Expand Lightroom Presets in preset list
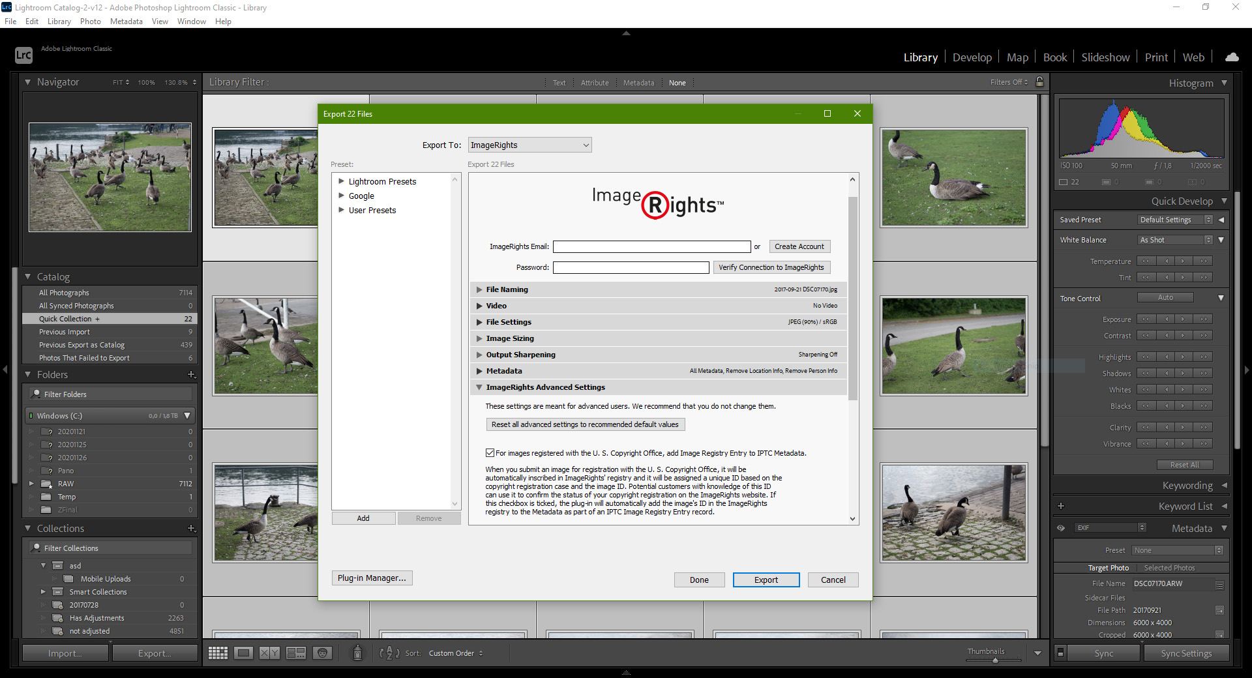 pyautogui.click(x=341, y=181)
